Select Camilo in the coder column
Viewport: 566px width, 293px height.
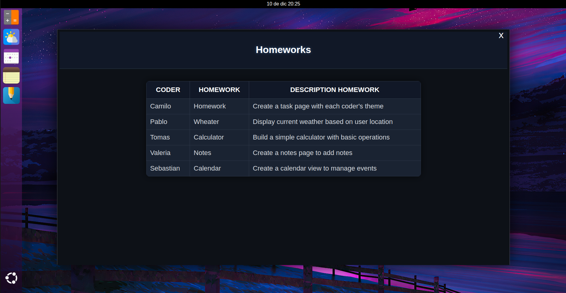160,106
